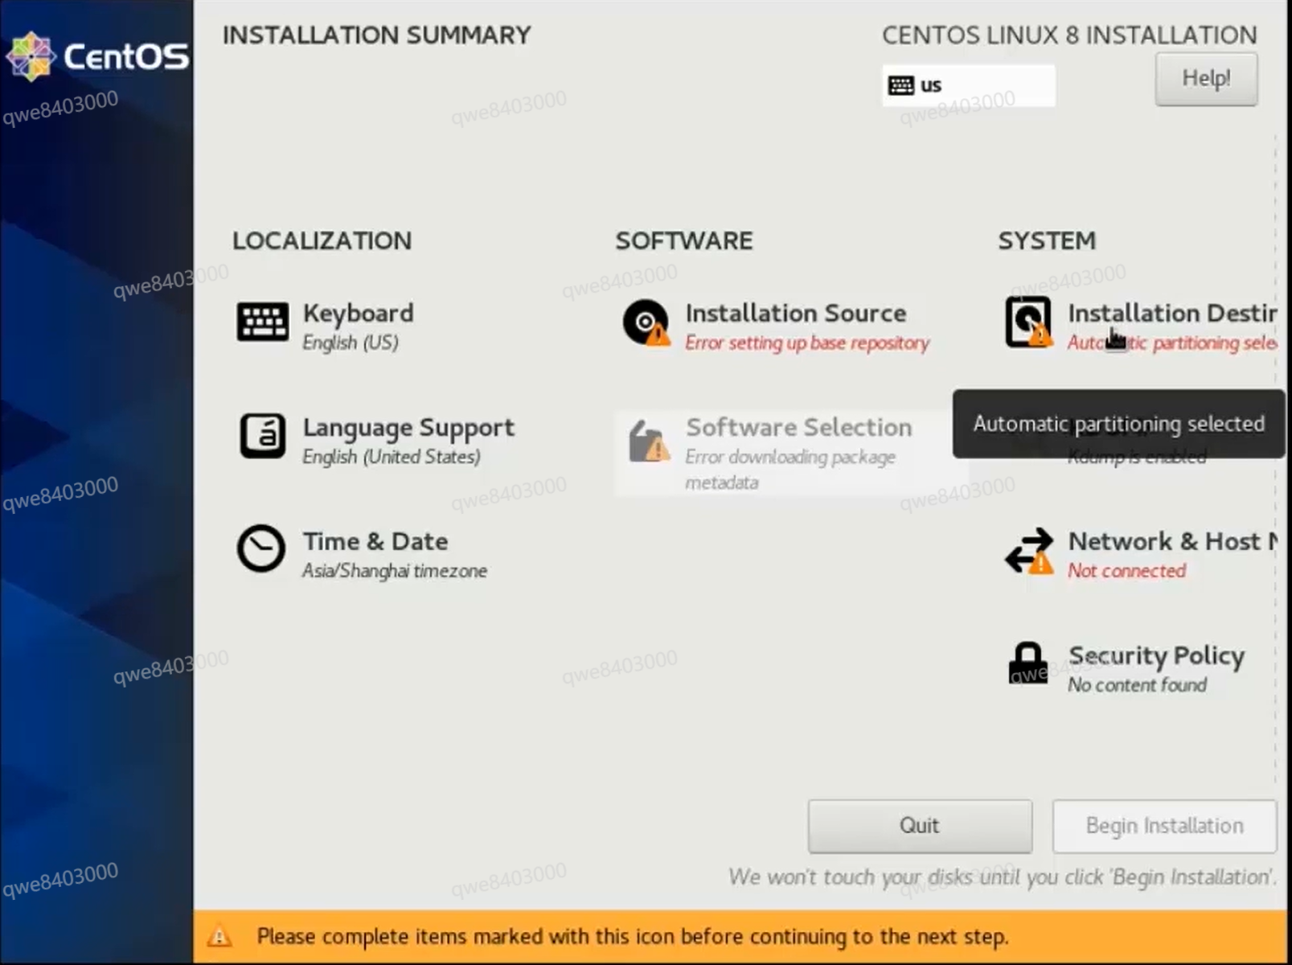Switch keyboard layout via the us indicator
This screenshot has height=965, width=1292.
tap(968, 85)
